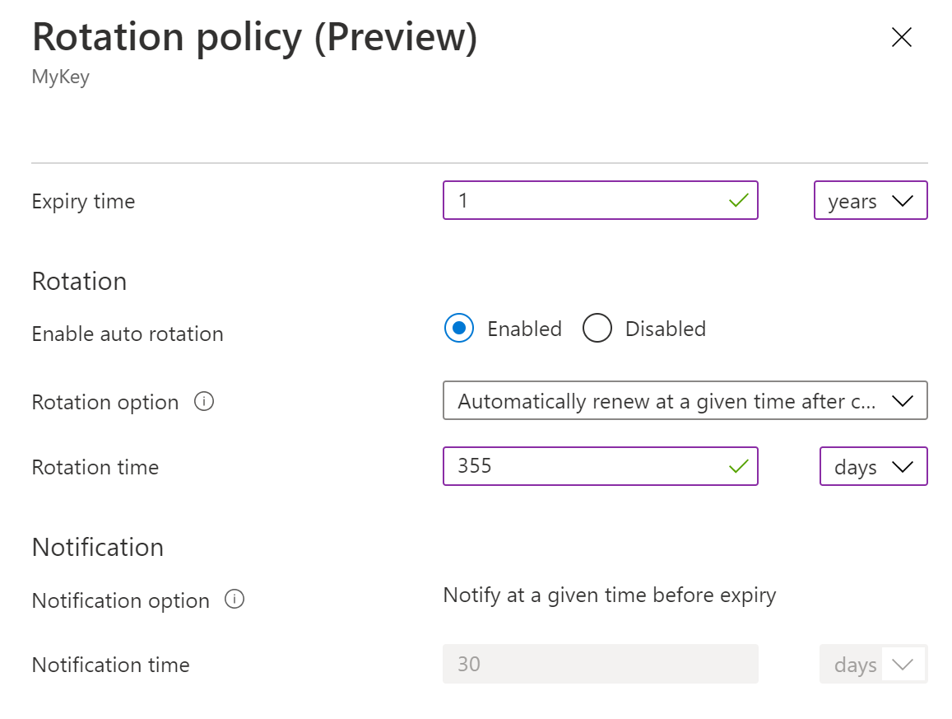952x719 pixels.
Task: Show info for Notification option
Action: pos(235,600)
